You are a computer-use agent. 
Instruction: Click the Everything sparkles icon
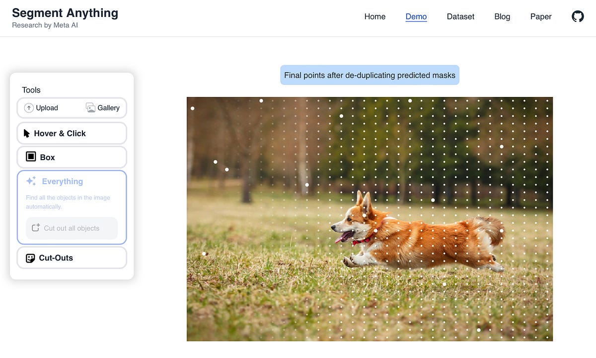click(x=31, y=181)
